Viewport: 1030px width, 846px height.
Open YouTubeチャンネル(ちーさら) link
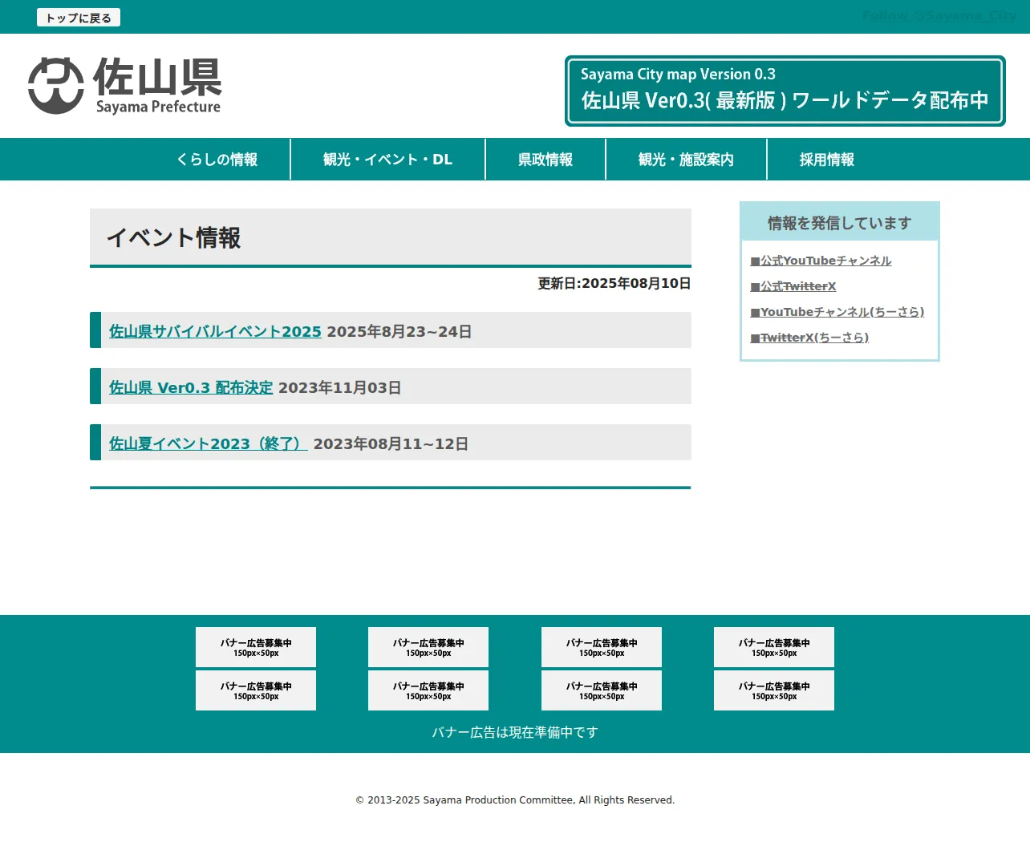tap(837, 312)
